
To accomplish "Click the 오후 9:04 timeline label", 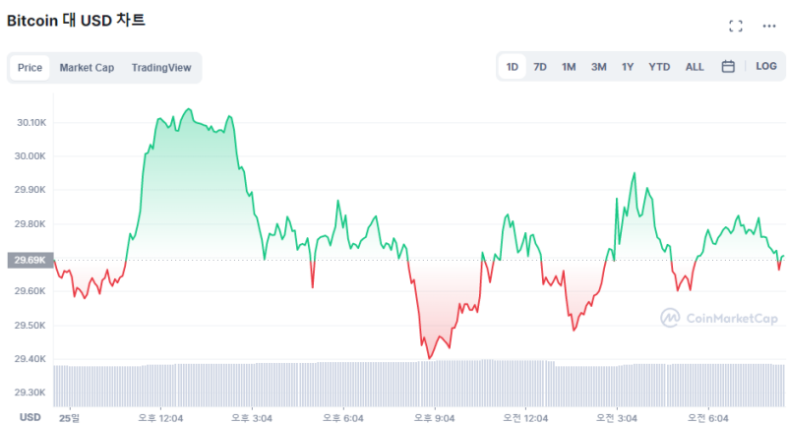I will [x=434, y=417].
